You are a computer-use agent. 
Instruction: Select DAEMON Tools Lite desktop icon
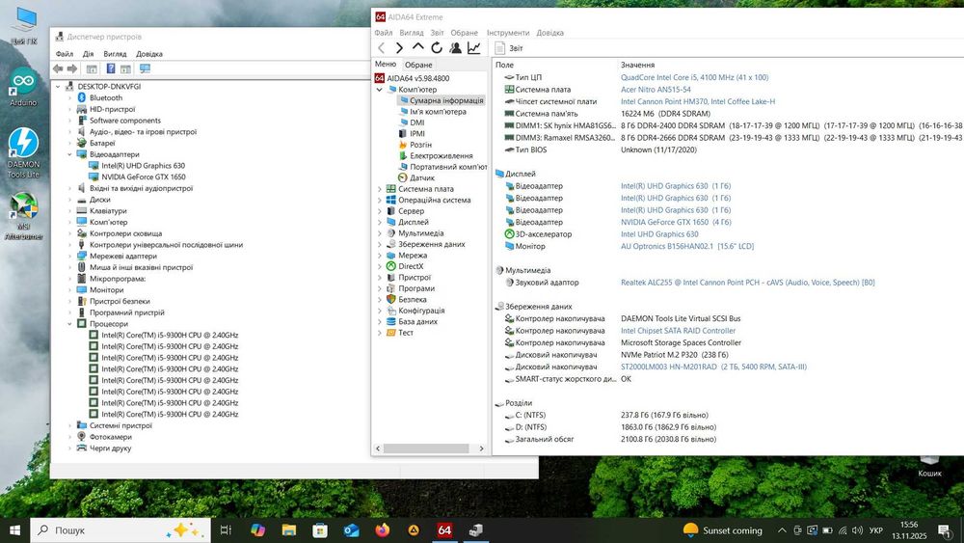pyautogui.click(x=23, y=153)
